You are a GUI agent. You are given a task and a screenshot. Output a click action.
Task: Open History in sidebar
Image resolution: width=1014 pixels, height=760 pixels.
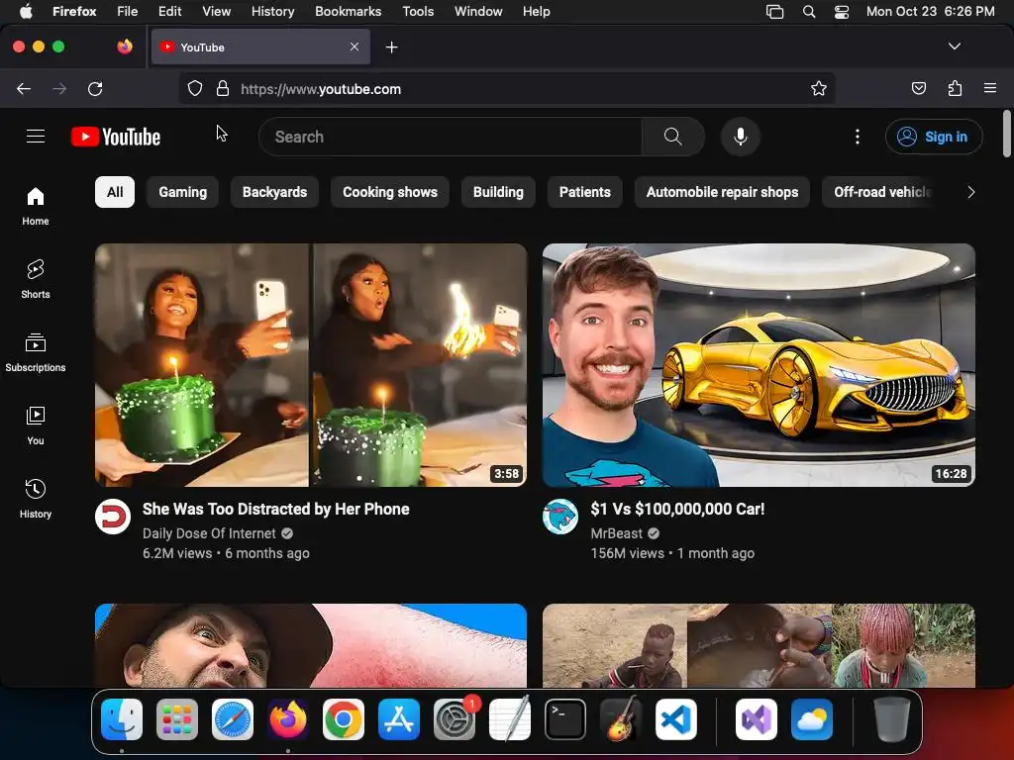pyautogui.click(x=36, y=499)
